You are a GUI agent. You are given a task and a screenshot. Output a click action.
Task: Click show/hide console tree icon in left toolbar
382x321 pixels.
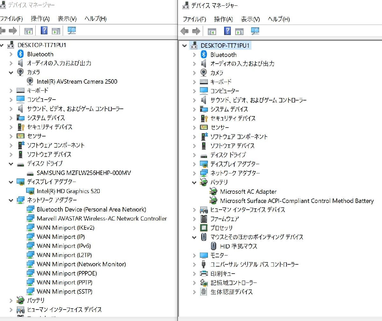coord(29,31)
